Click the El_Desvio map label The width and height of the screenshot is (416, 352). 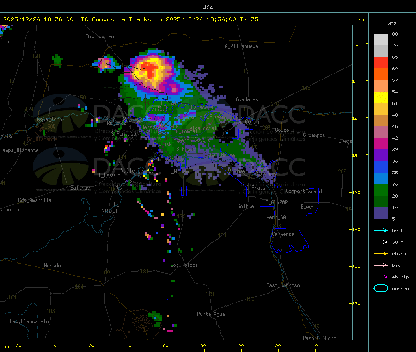point(108,175)
